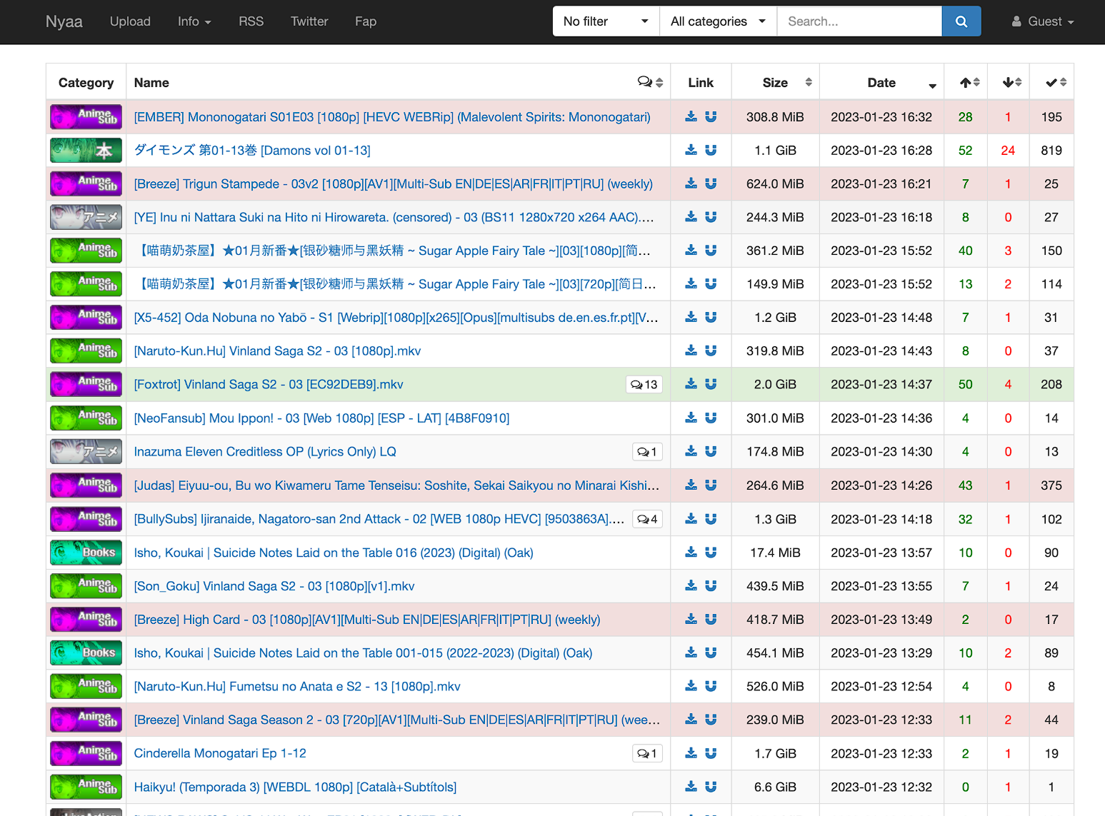Download torrent for Foxtrot Vinland Saga S2
Image resolution: width=1105 pixels, height=816 pixels.
click(691, 384)
